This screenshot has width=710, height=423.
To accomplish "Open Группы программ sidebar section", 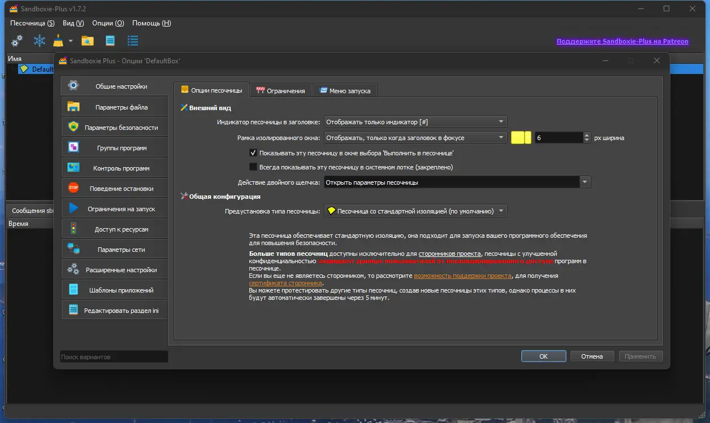I will [x=115, y=148].
